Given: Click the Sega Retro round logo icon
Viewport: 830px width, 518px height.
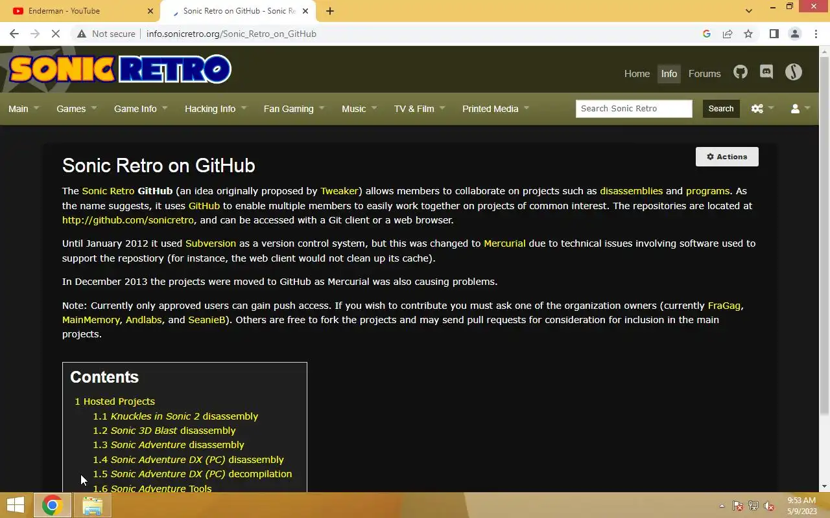Looking at the screenshot, I should coord(794,73).
